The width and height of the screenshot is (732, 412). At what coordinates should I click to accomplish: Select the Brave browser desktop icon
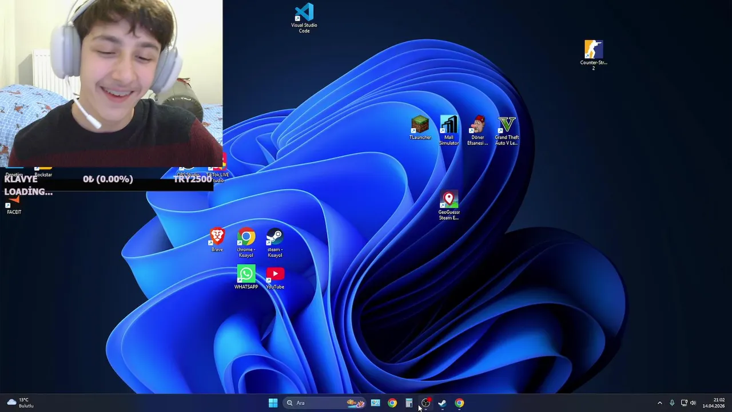coord(217,240)
